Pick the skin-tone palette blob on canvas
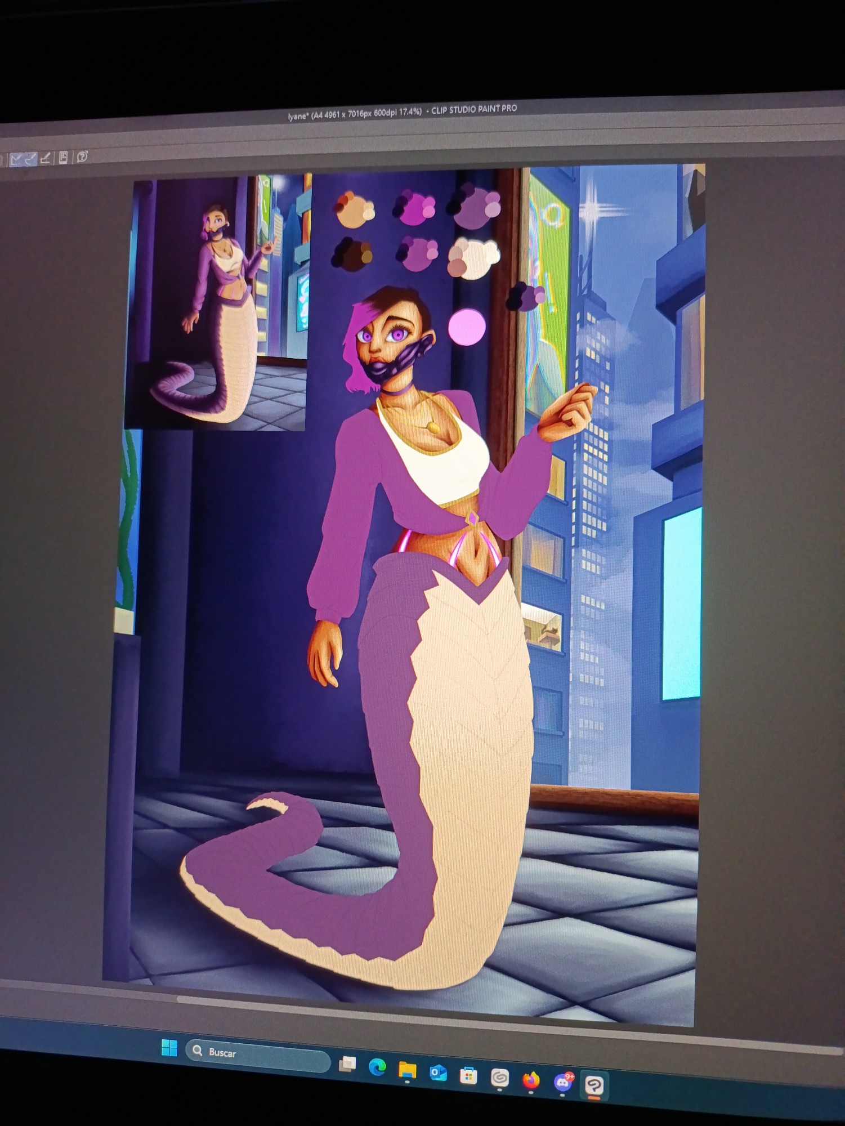Image resolution: width=845 pixels, height=1126 pixels. (354, 209)
